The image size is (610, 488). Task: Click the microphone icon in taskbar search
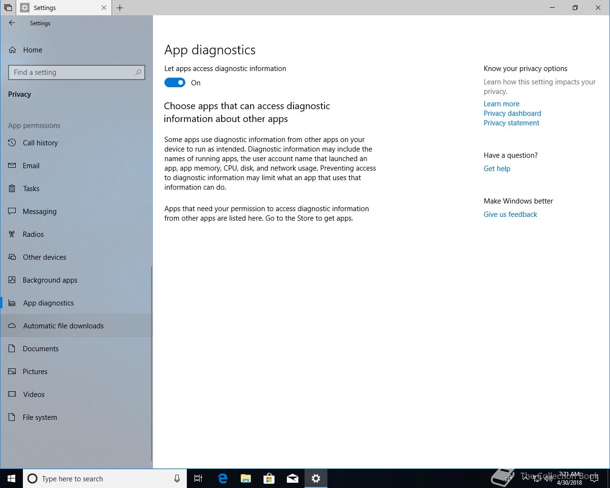tap(177, 478)
